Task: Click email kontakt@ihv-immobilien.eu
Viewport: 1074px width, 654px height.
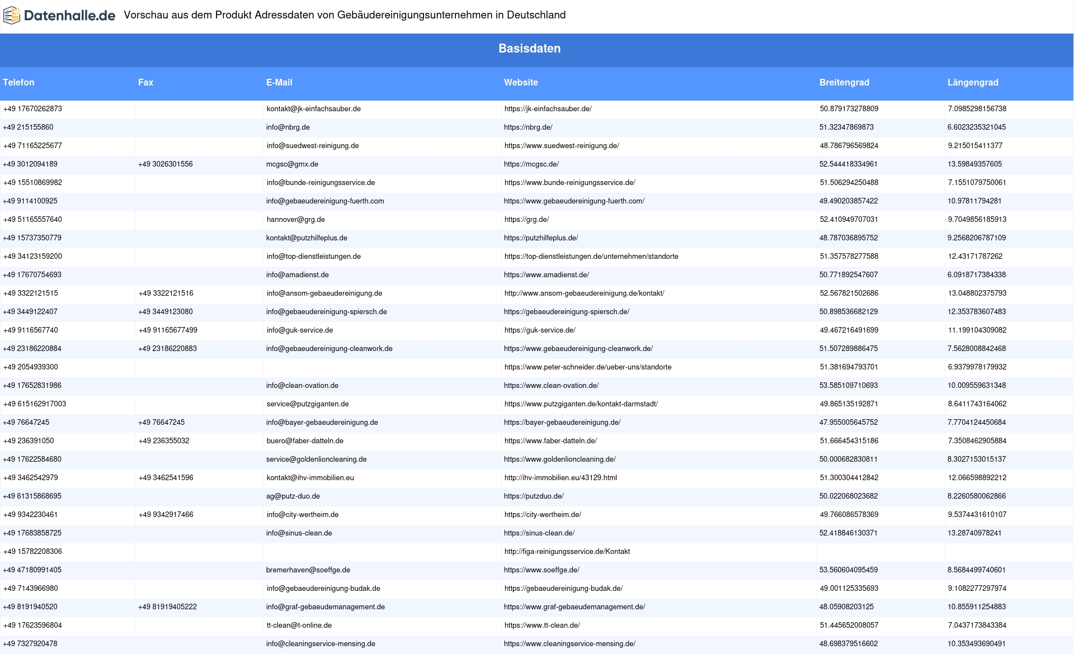Action: tap(310, 478)
